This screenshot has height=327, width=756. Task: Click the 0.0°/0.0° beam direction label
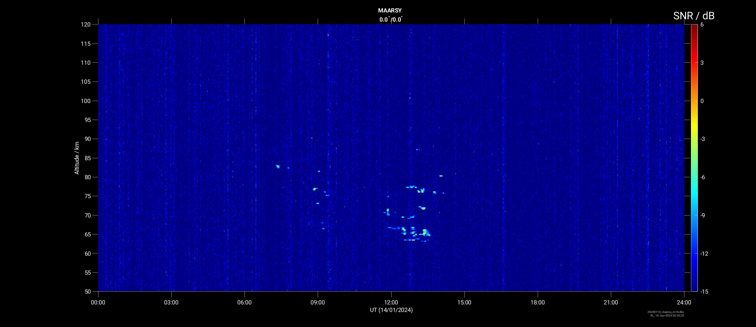[391, 20]
